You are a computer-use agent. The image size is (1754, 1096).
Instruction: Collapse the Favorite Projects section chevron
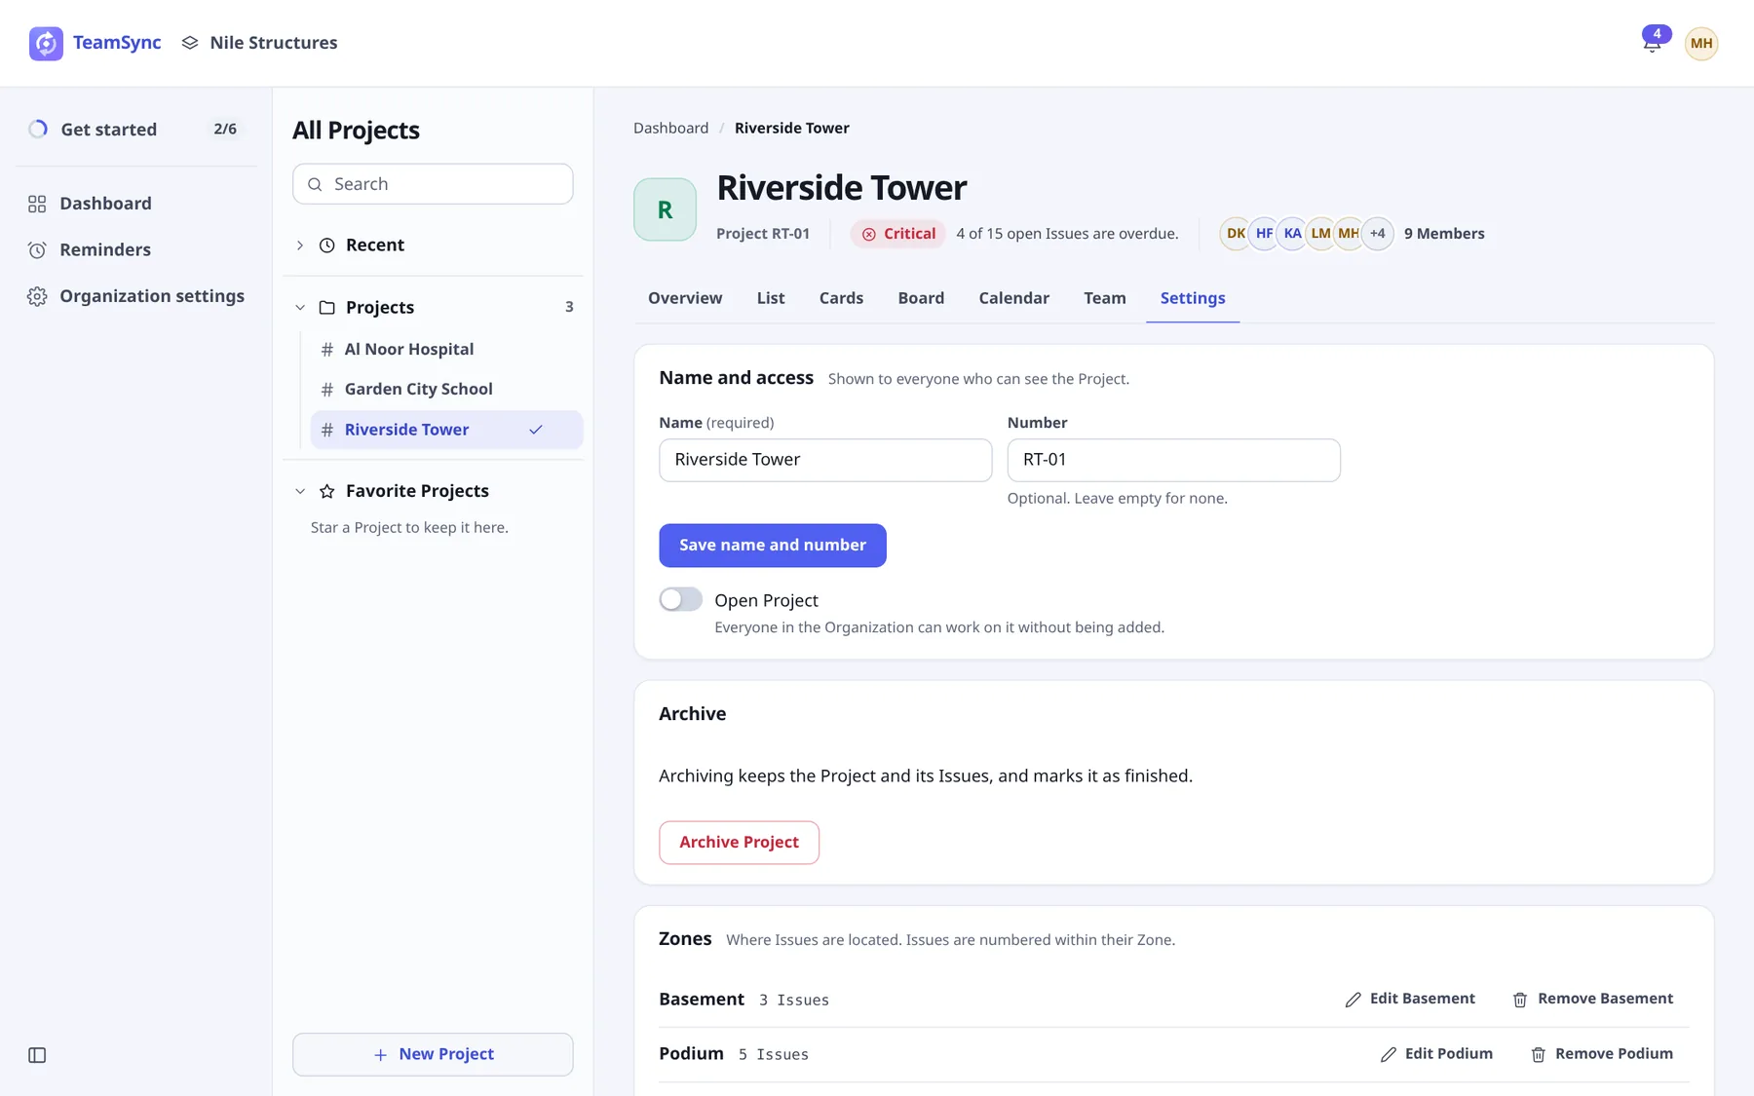(300, 491)
